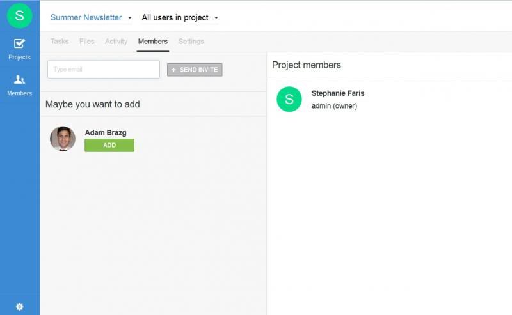The image size is (512, 315).
Task: Click the plus icon in Send Invite
Action: (173, 70)
